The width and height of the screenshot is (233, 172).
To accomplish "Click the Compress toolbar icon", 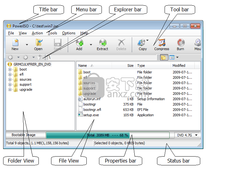I will [x=162, y=43].
